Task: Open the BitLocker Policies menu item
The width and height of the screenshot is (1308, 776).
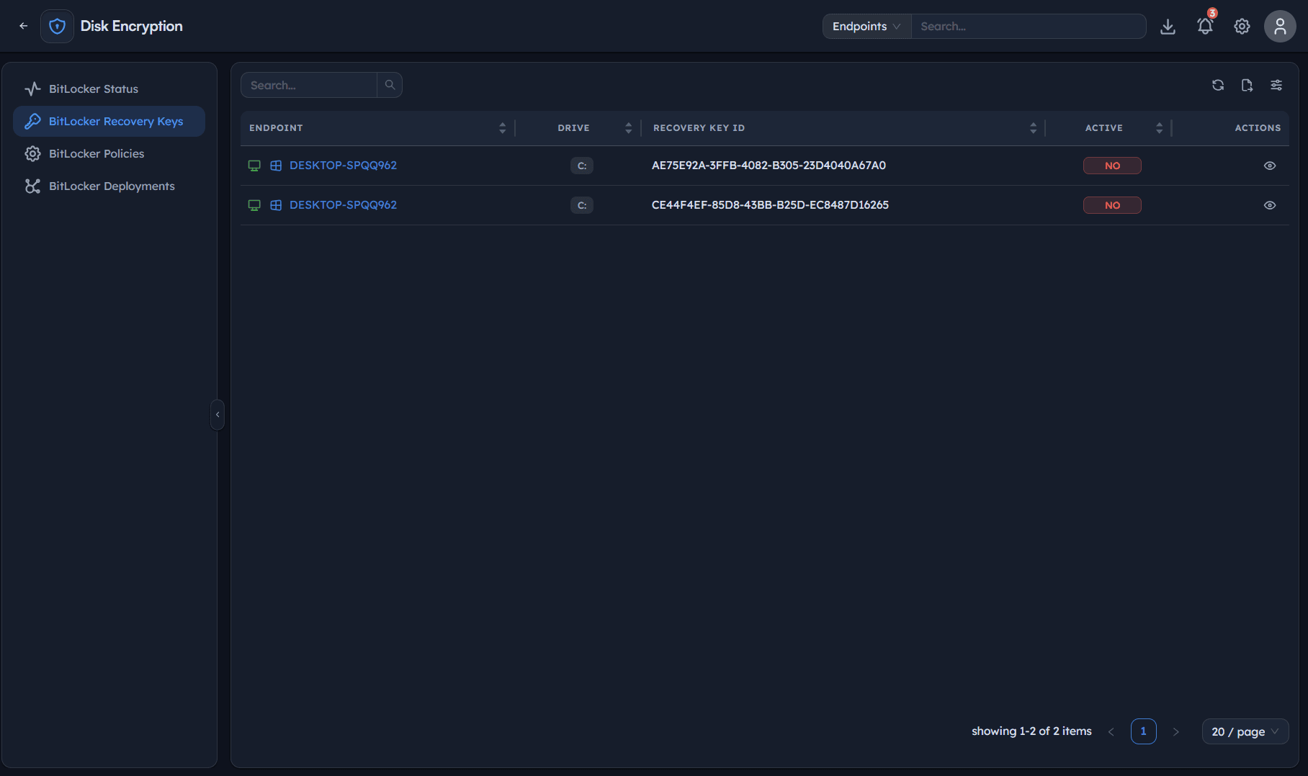Action: [109, 153]
